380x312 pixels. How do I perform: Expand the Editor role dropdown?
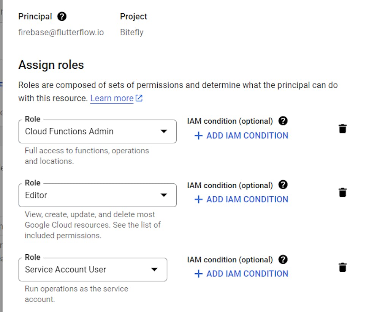[x=164, y=195]
